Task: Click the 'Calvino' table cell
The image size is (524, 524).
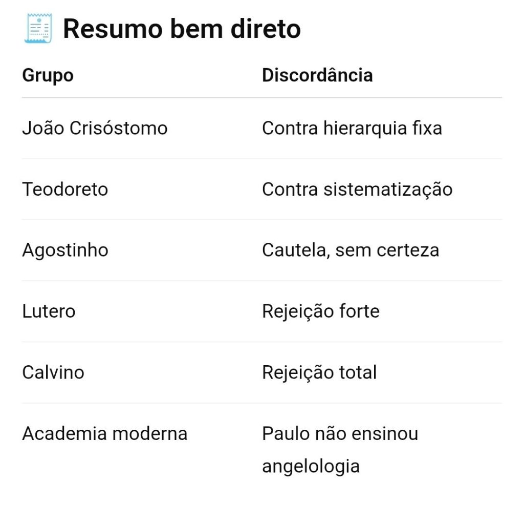Action: [x=53, y=372]
